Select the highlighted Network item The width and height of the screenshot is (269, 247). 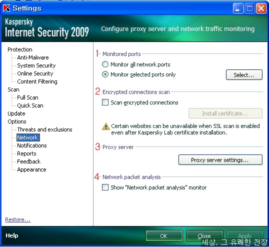(x=28, y=137)
